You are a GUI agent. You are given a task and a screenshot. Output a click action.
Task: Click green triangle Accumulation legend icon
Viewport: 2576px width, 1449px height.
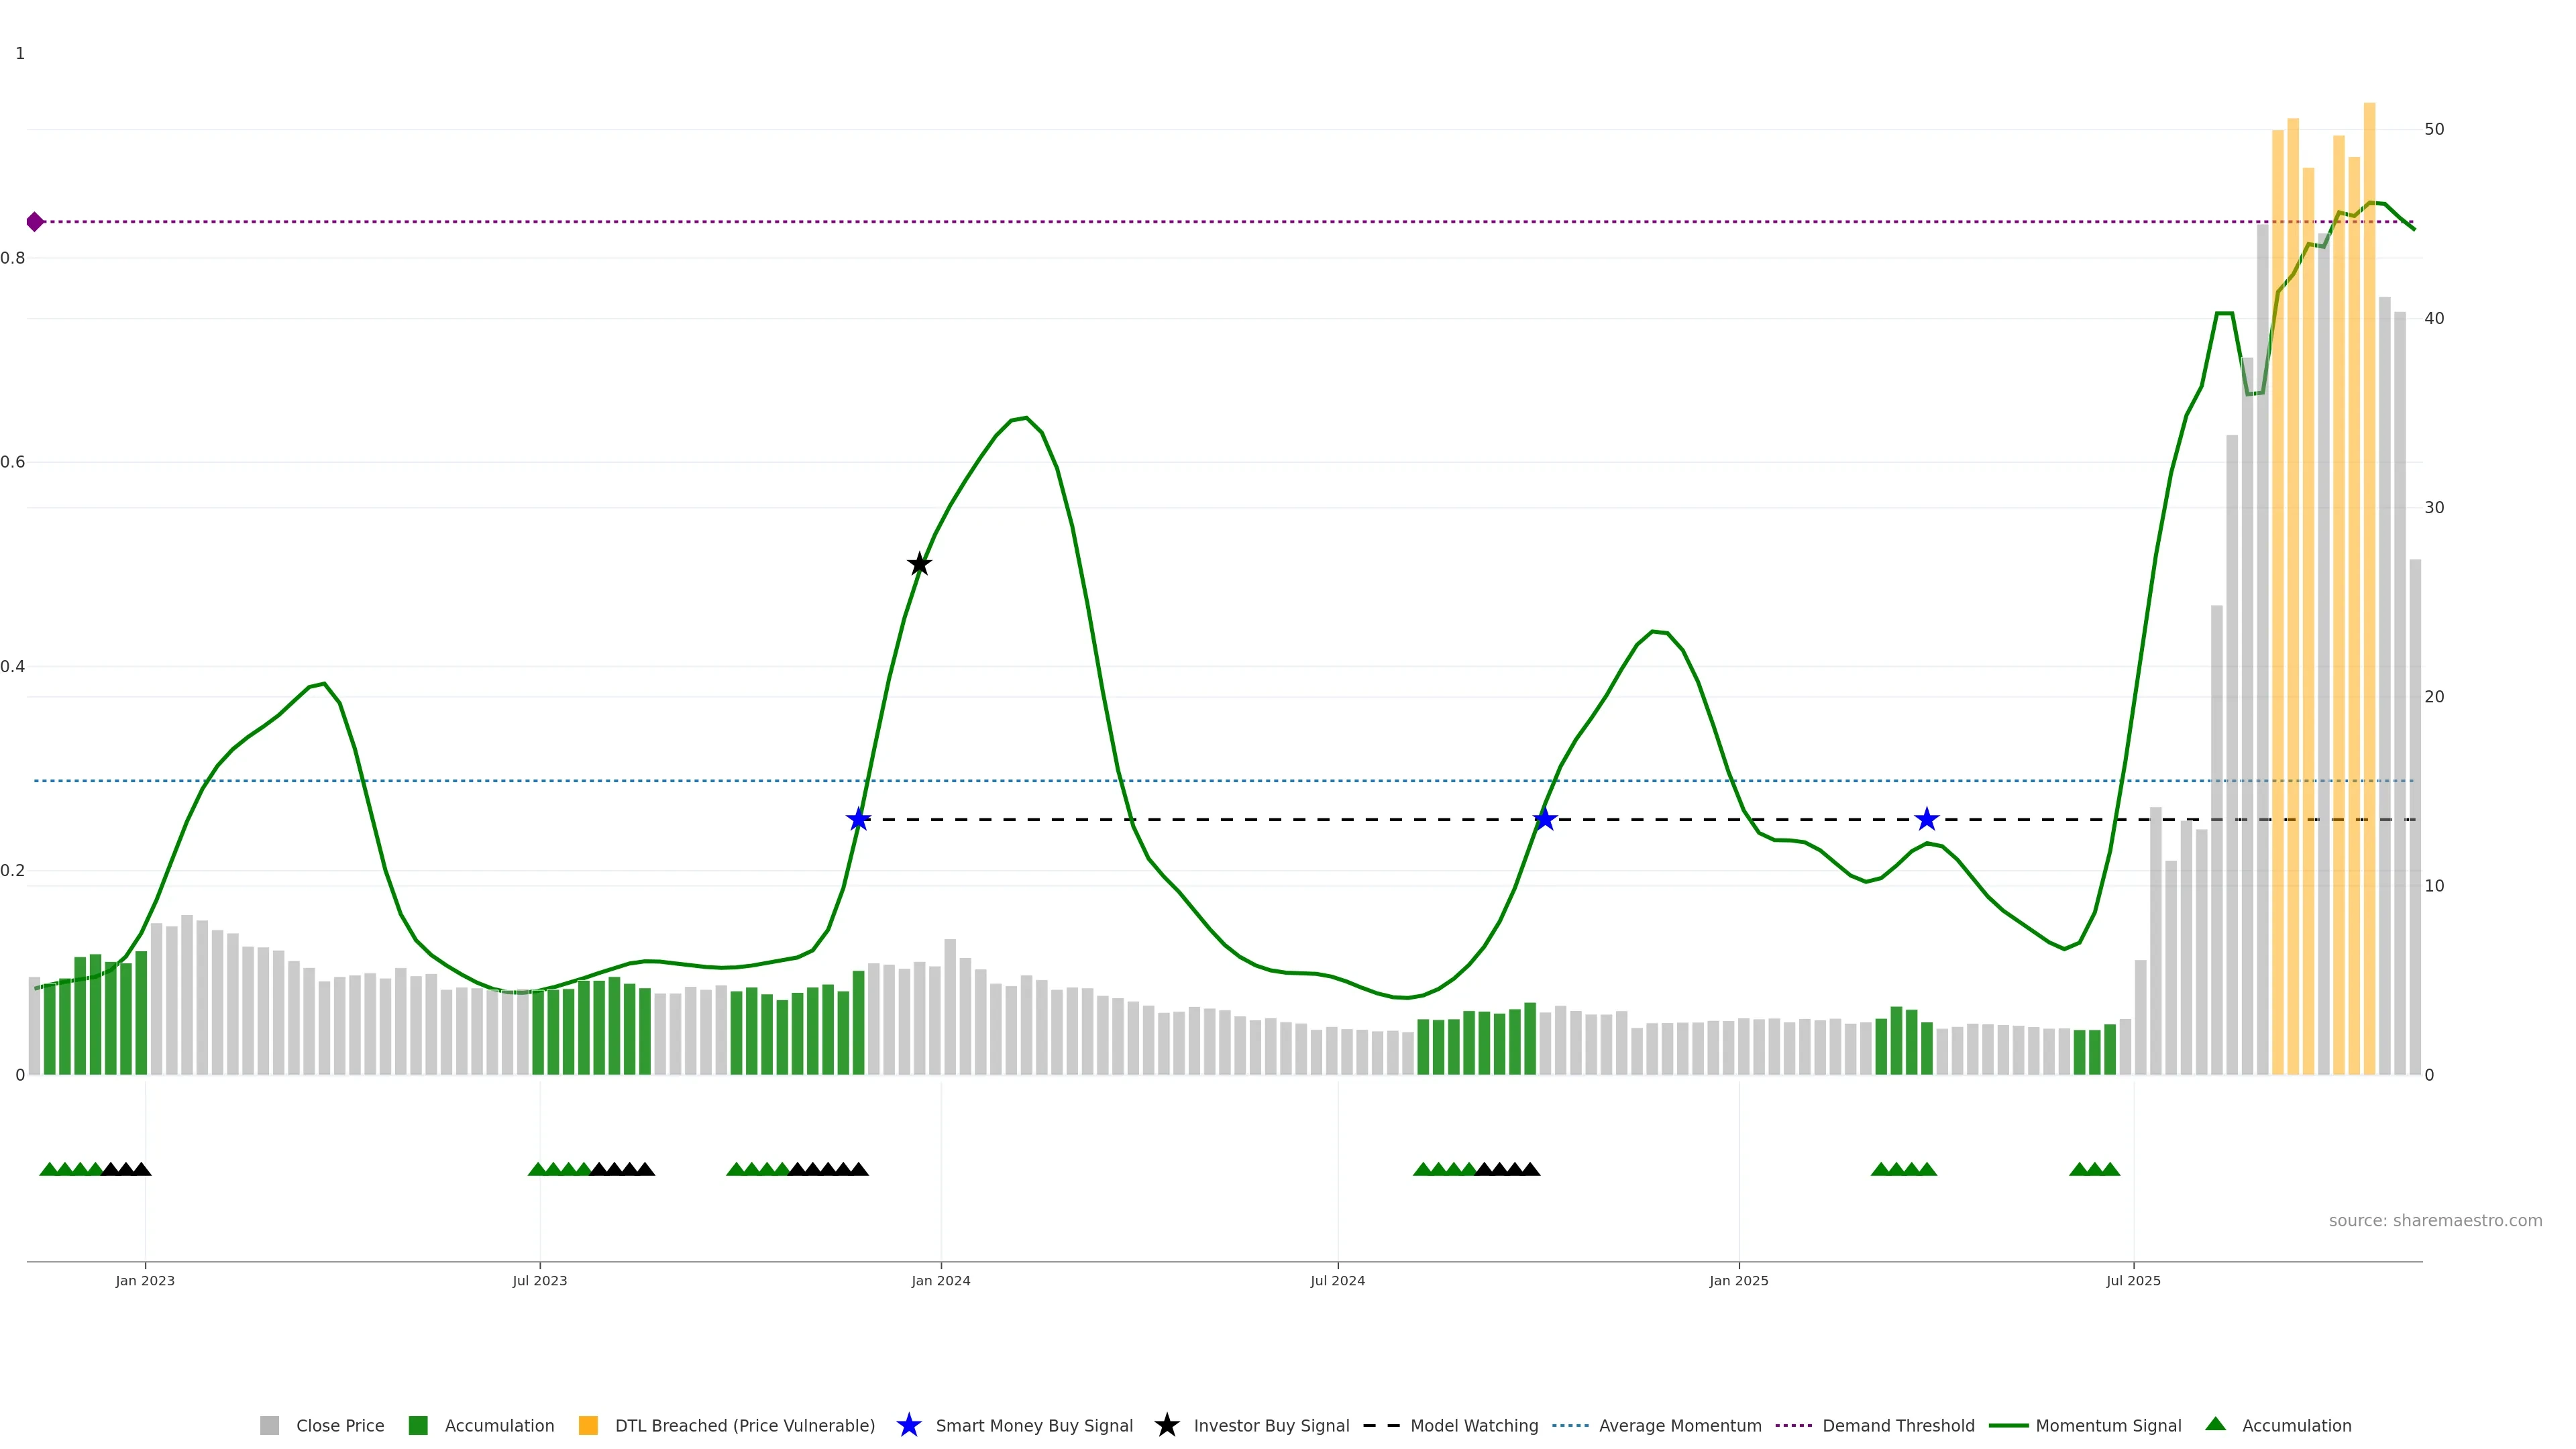(2215, 1424)
